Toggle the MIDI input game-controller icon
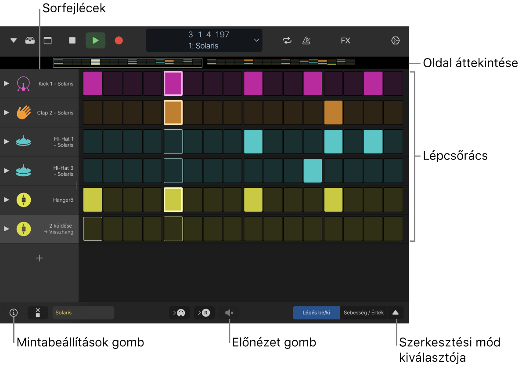522x367 pixels. click(179, 312)
